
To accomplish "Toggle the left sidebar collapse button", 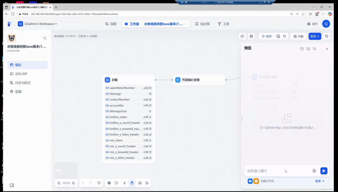I will (12, 185).
